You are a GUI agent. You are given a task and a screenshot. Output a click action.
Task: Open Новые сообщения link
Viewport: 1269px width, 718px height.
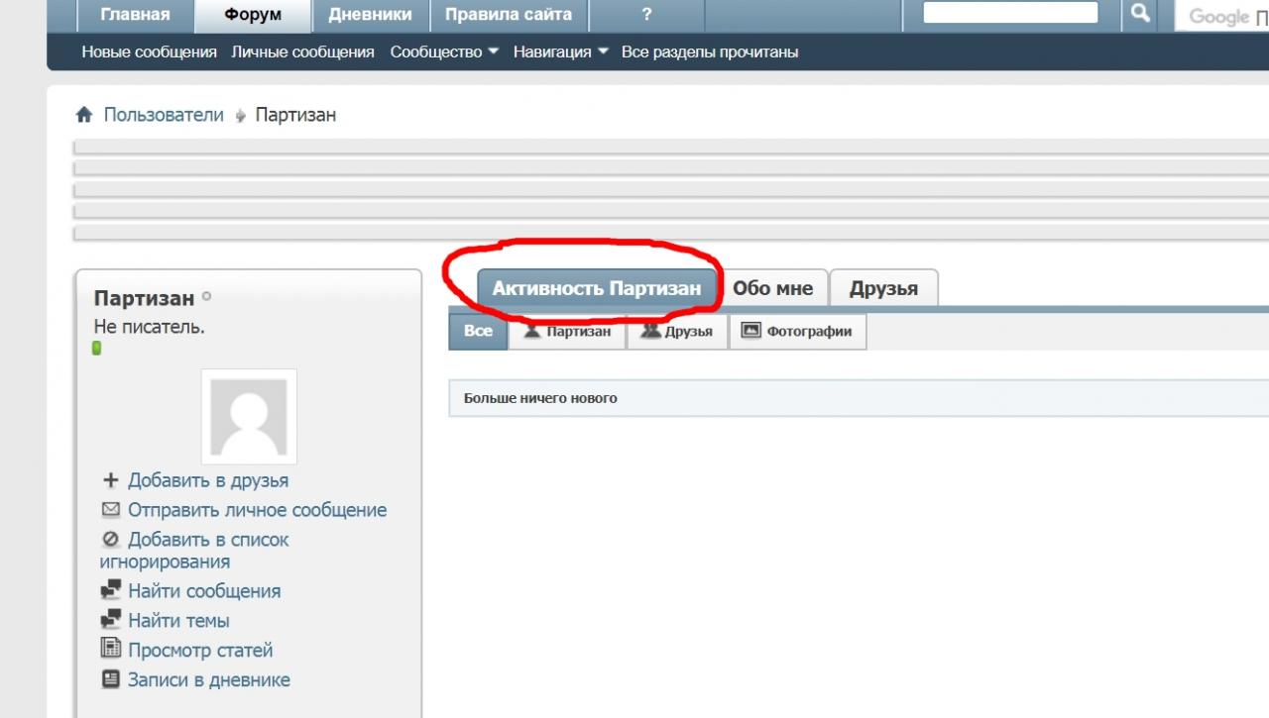[x=149, y=51]
